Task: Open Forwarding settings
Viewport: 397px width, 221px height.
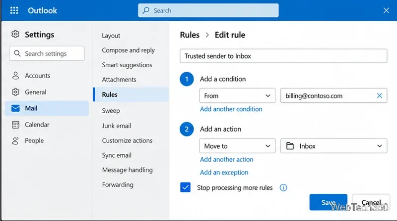Action: tap(118, 185)
